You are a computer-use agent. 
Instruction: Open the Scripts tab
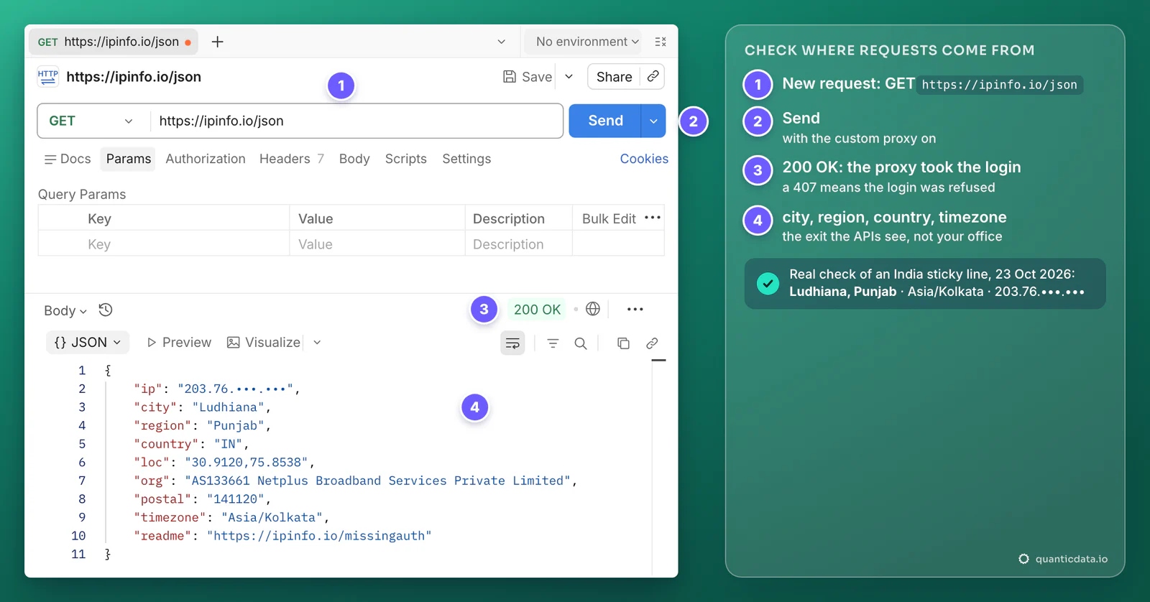coord(405,159)
